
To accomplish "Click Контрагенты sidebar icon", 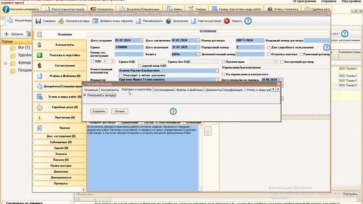I will click(x=39, y=45).
